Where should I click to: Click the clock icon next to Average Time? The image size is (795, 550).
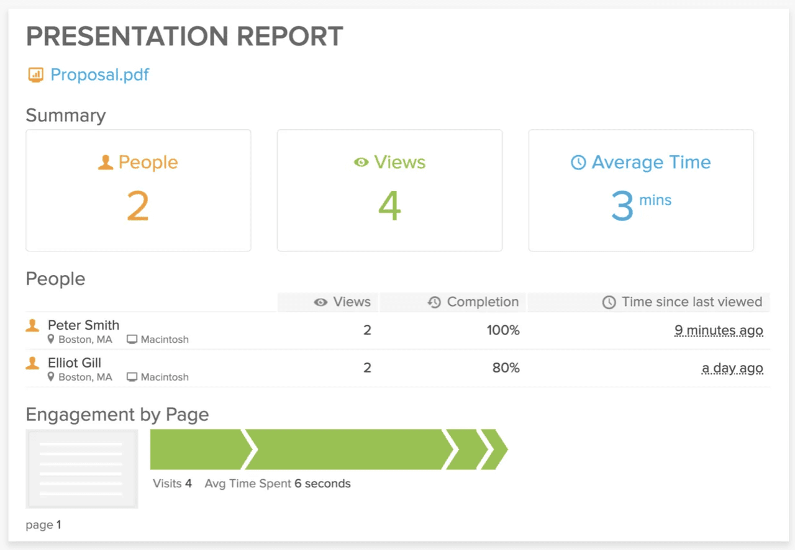point(578,162)
